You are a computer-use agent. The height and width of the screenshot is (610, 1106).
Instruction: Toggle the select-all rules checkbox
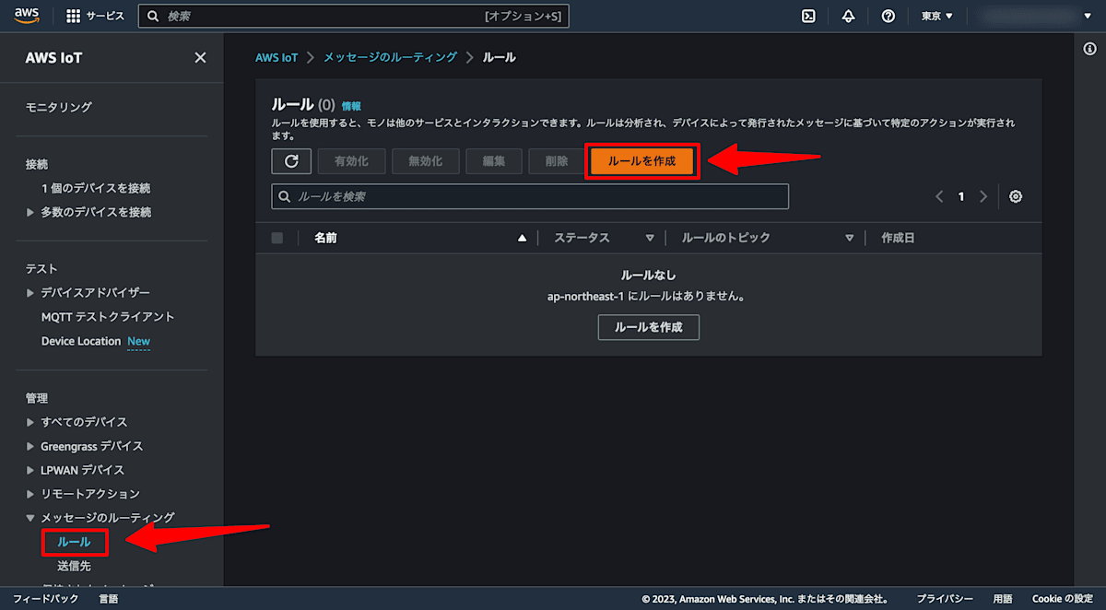click(277, 238)
